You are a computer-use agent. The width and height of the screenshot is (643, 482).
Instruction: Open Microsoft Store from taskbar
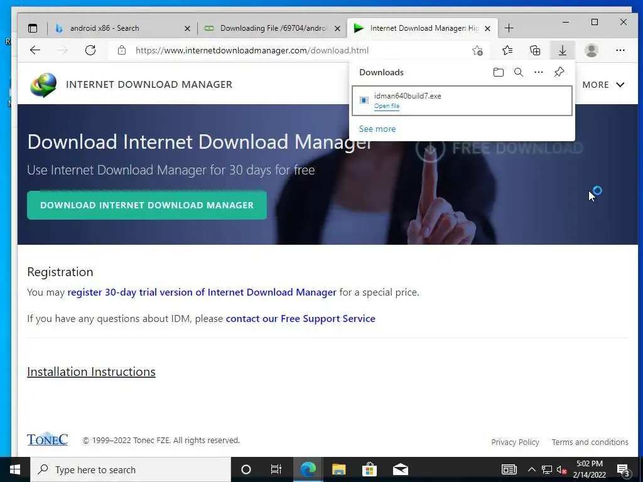[369, 469]
